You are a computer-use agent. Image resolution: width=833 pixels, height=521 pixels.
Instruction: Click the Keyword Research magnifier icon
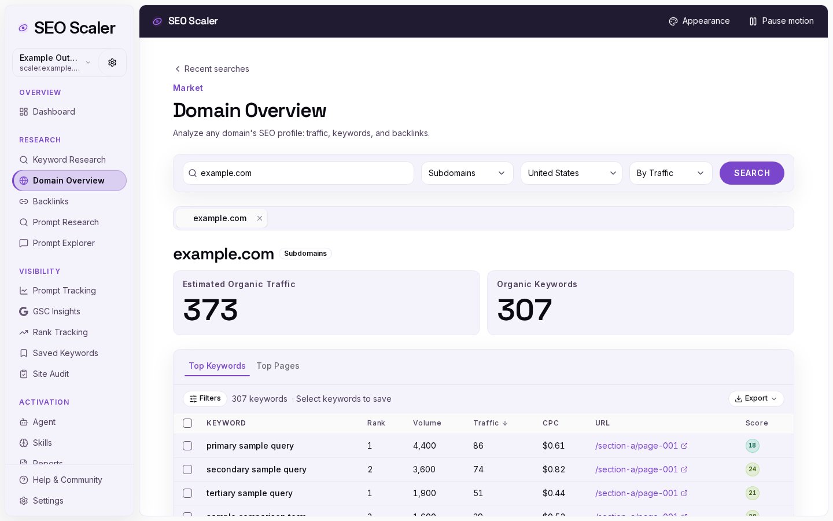pos(24,160)
